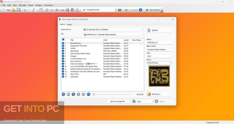Toggle the Live Guide switch
The image size is (234, 124).
pyautogui.click(x=126, y=10)
